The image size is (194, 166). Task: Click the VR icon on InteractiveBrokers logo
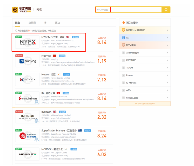[x=37, y=102]
